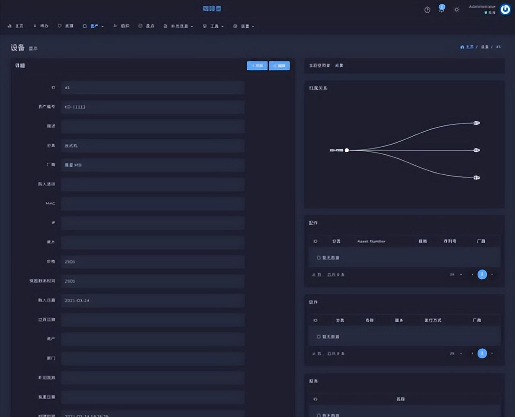This screenshot has width=515, height=417.
Task: Select the middle-right node in relation graph
Action: tap(477, 150)
